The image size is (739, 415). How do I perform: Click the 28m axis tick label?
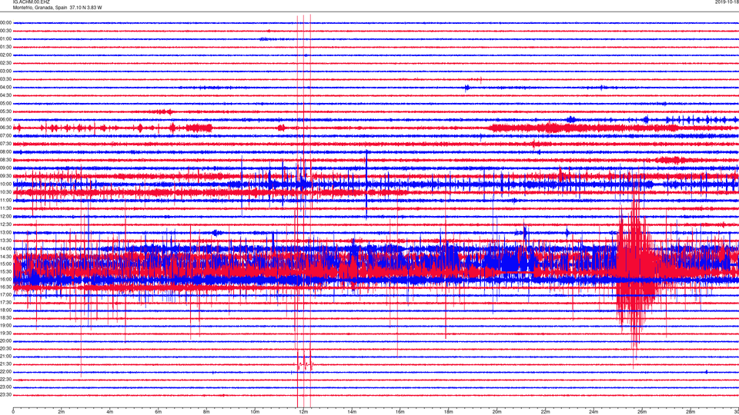691,412
